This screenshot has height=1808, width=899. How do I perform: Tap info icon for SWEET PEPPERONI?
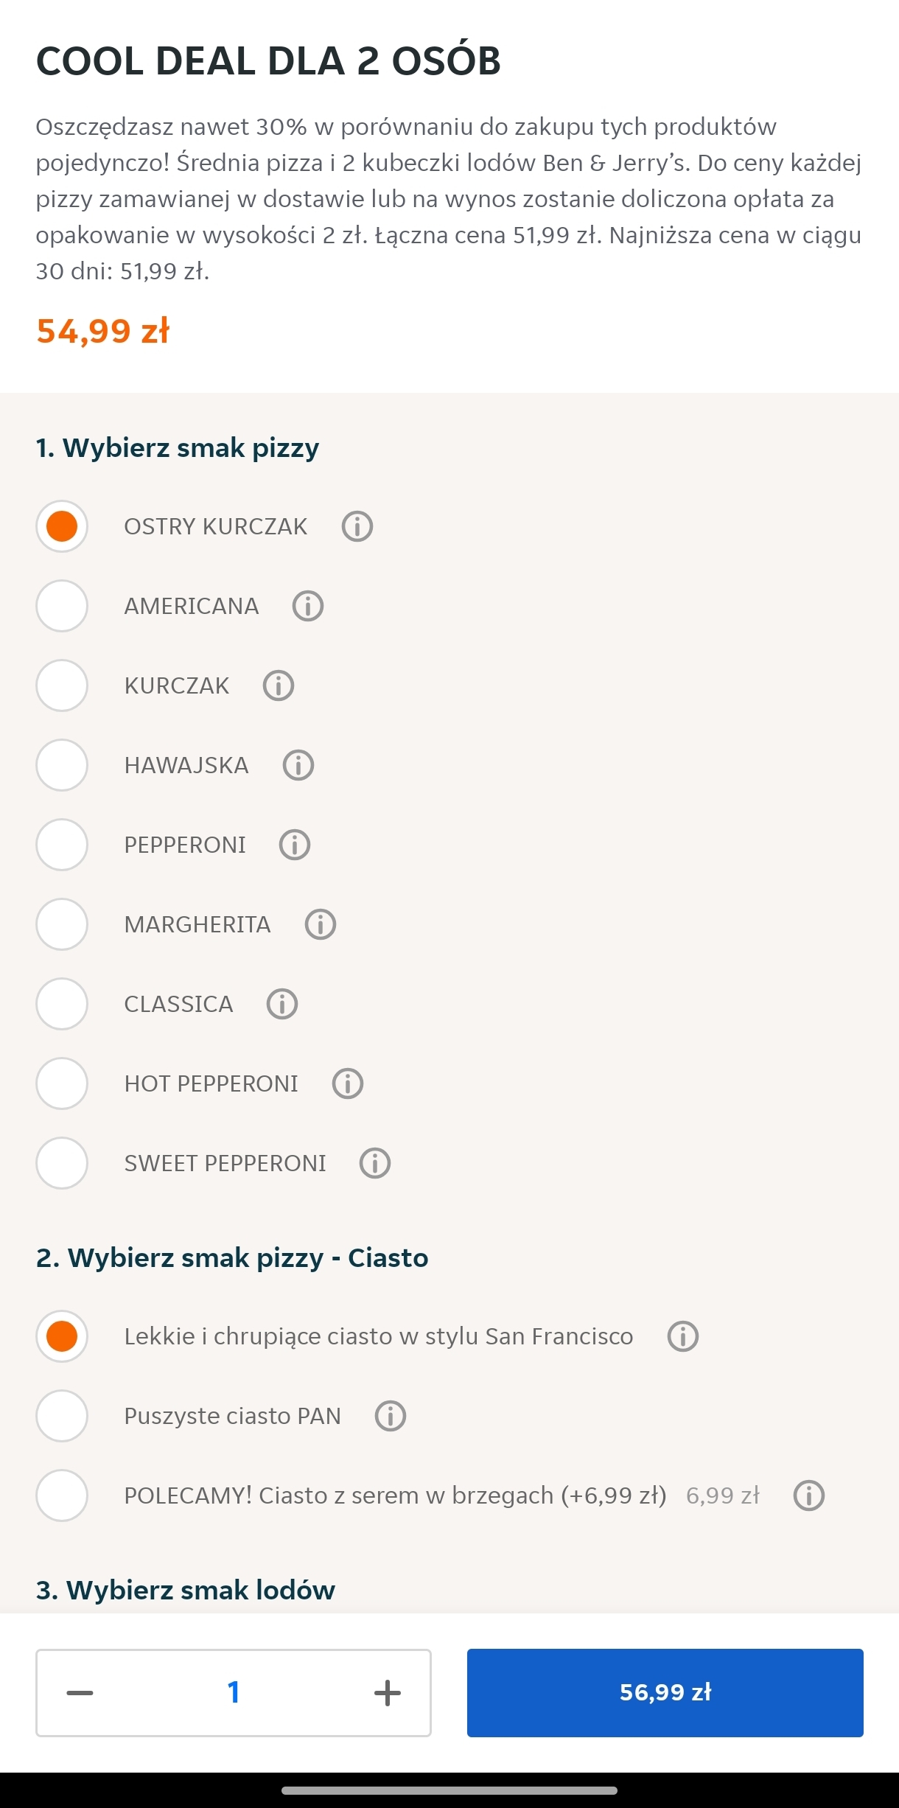click(x=375, y=1163)
